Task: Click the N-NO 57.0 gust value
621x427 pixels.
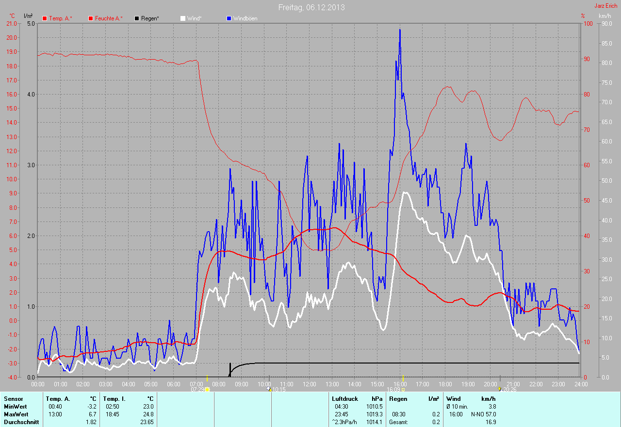Action: [x=483, y=414]
